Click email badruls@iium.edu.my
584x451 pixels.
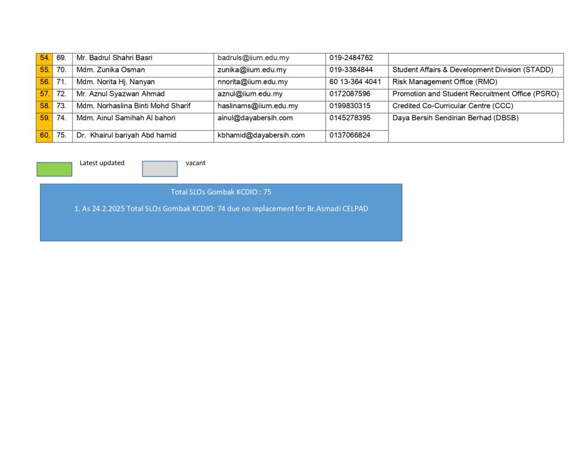pyautogui.click(x=253, y=58)
